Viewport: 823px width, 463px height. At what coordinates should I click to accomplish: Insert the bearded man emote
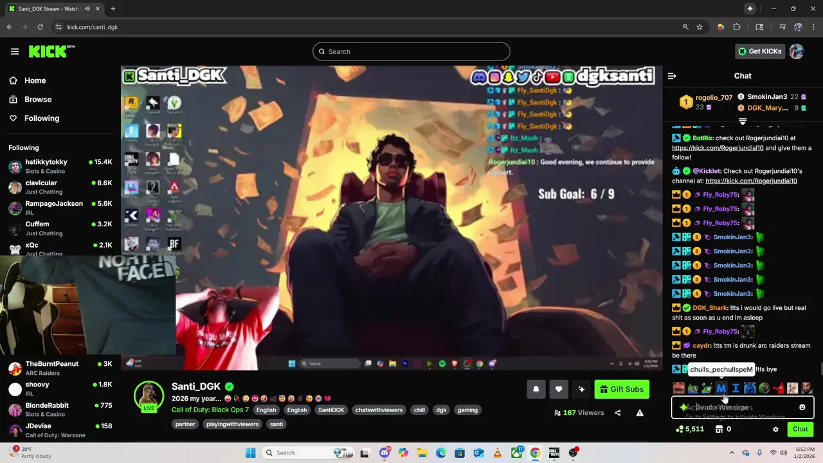coord(806,388)
